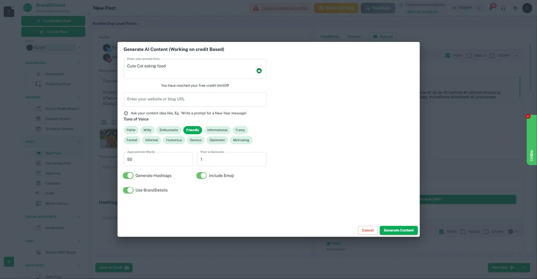Open the Published Post menu item

click(x=58, y=84)
